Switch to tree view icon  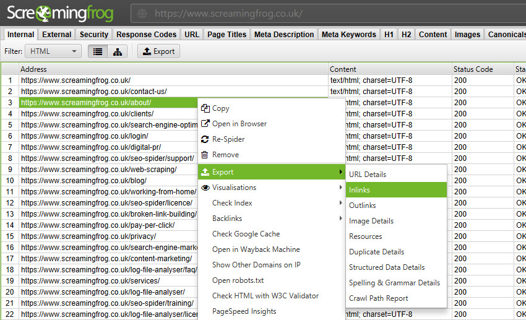click(117, 51)
